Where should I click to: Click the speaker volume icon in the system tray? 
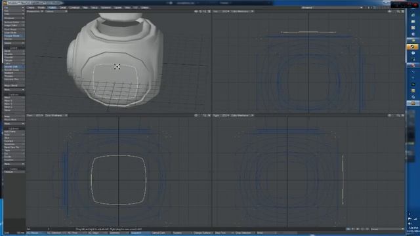coord(409,224)
